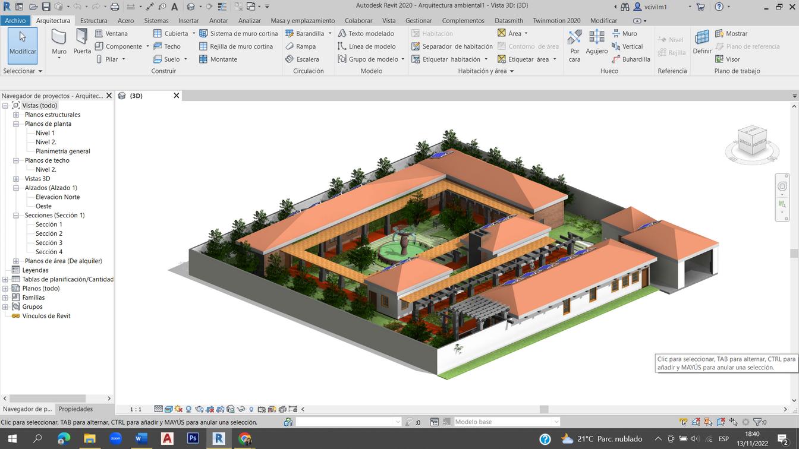Pick the Puerta door tool
The image size is (799, 449).
[x=82, y=43]
